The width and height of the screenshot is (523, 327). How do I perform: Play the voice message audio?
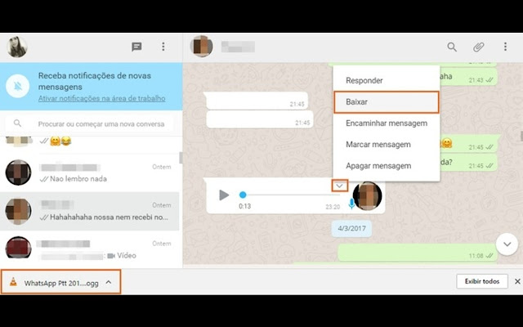(224, 195)
